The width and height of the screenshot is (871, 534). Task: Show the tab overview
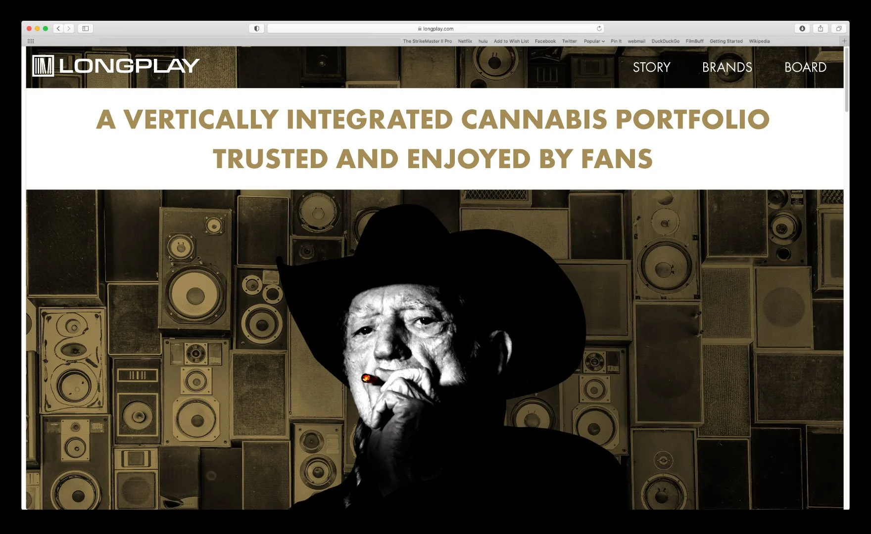(839, 29)
